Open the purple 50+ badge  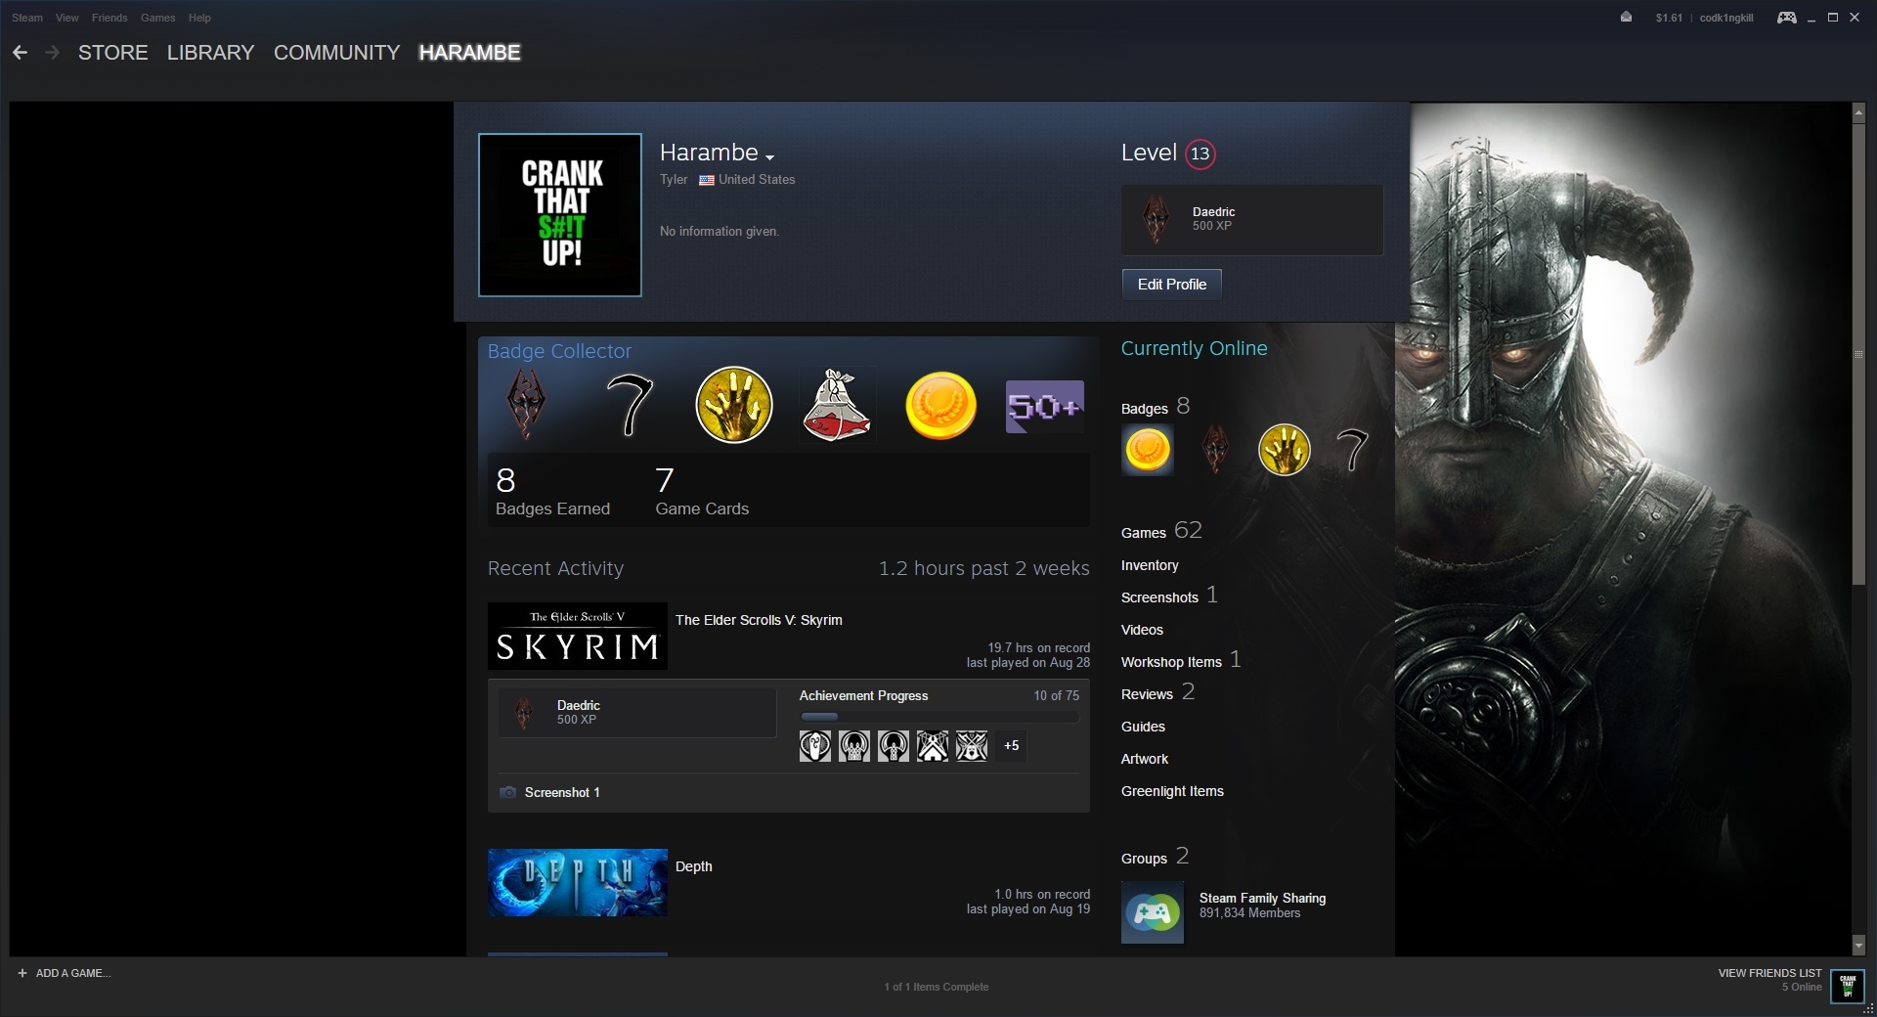tap(1044, 406)
